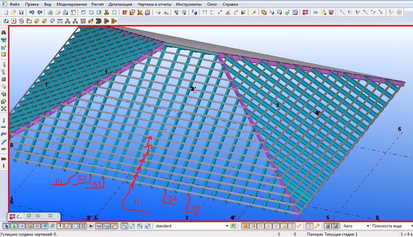Image resolution: width=413 pixels, height=237 pixels.
Task: Open the Чертежи и отчеты menu
Action: (154, 4)
